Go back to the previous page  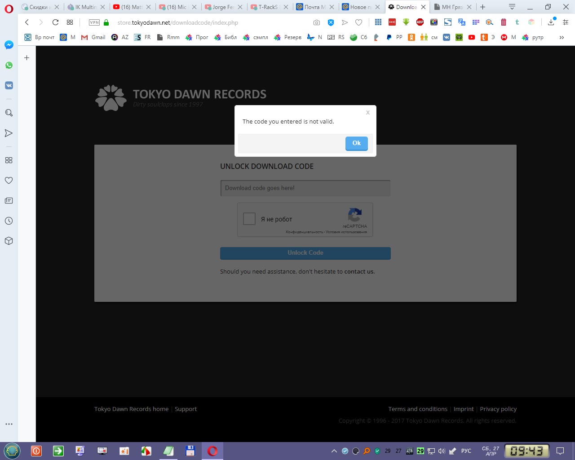tap(27, 22)
